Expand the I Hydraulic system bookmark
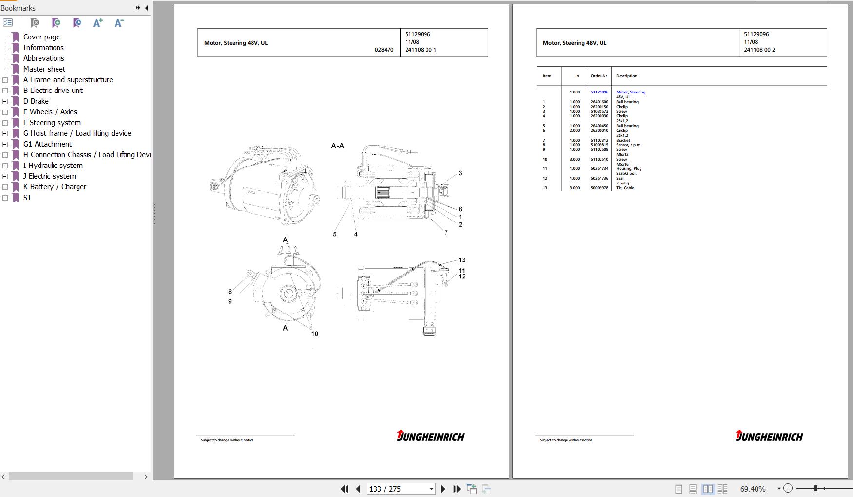Image resolution: width=853 pixels, height=497 pixels. click(5, 166)
